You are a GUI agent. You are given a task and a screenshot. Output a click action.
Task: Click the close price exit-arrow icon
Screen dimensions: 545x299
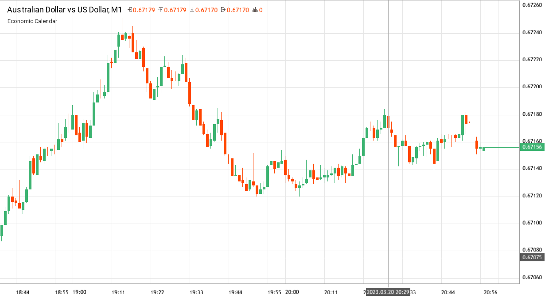223,10
